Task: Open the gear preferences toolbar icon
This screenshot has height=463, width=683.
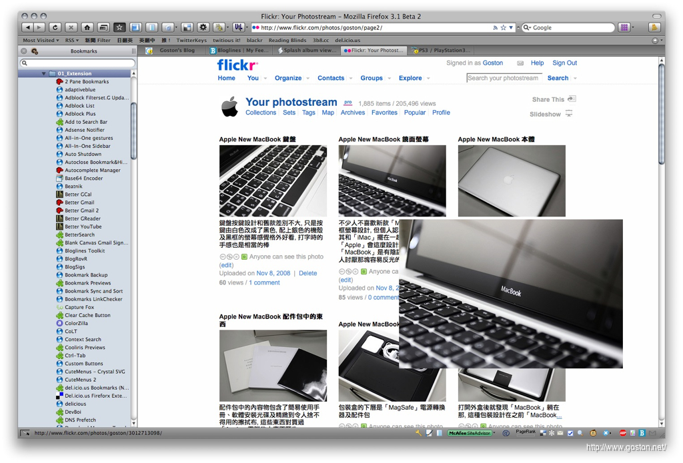Action: click(x=203, y=27)
